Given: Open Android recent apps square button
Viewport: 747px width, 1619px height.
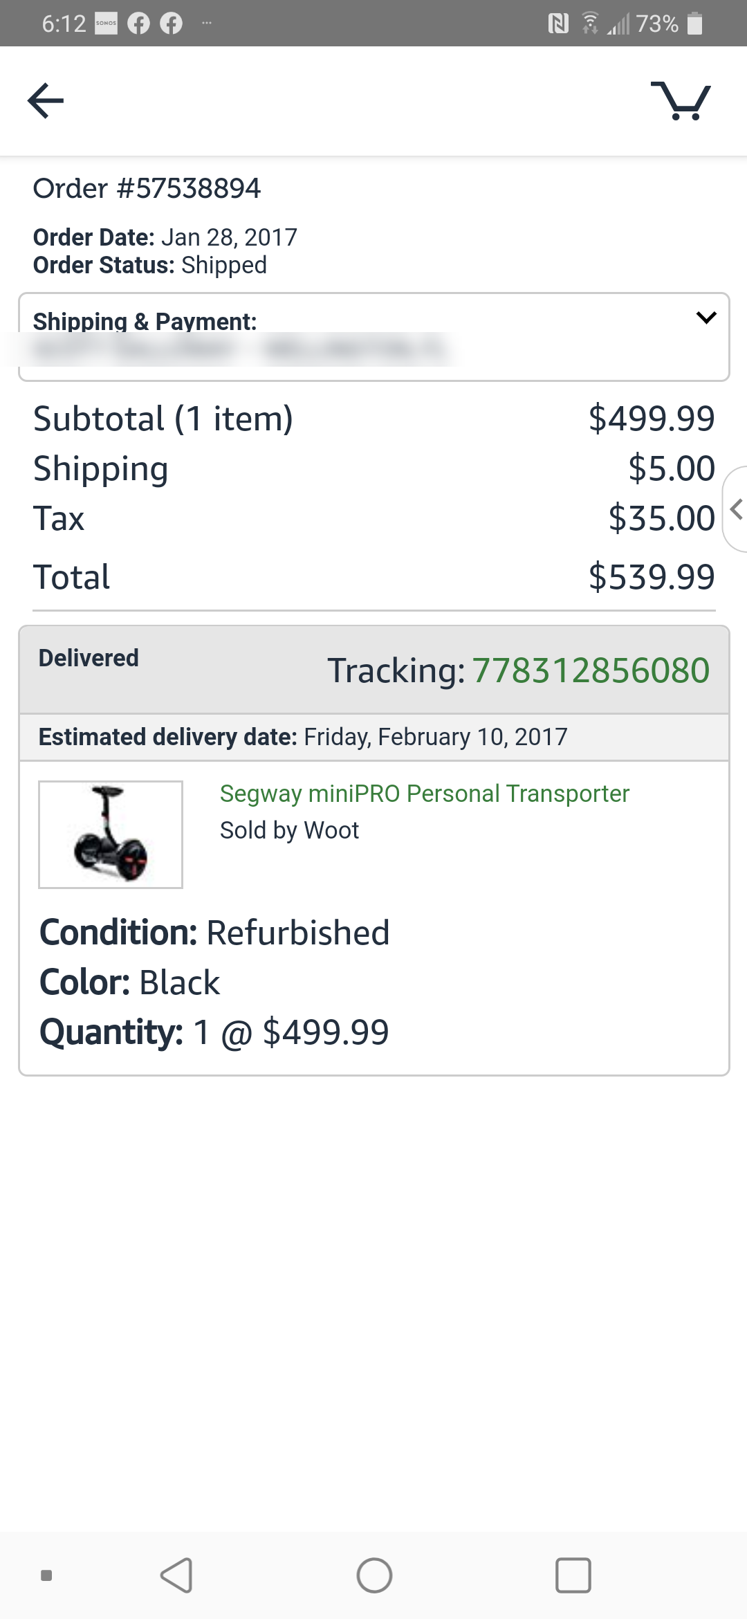Looking at the screenshot, I should pyautogui.click(x=573, y=1575).
